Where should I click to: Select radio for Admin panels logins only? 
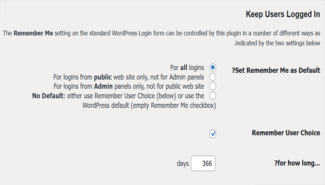pos(213,86)
